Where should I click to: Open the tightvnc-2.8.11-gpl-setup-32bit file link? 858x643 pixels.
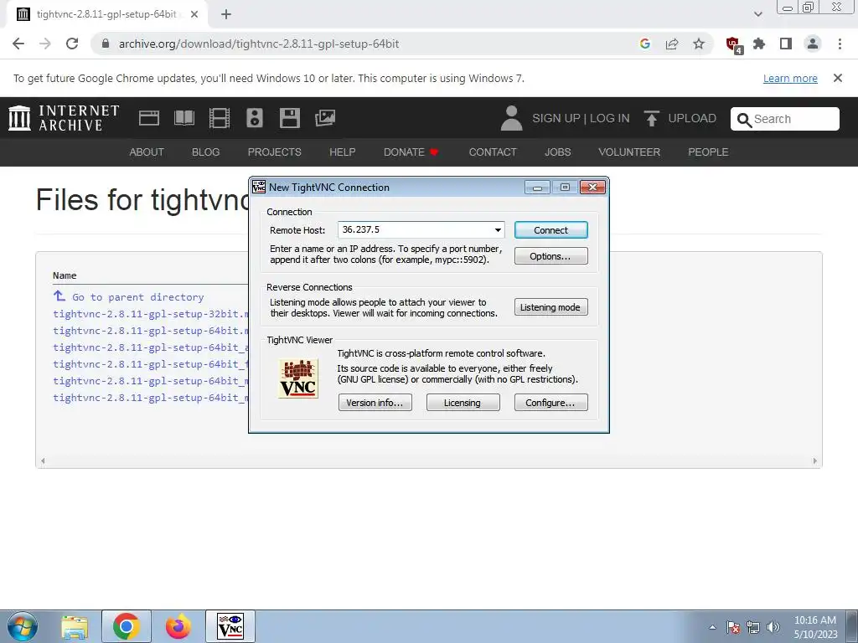(151, 314)
